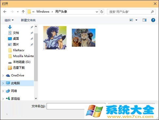Open help with the question mark icon
159x120 pixels.
tap(153, 20)
